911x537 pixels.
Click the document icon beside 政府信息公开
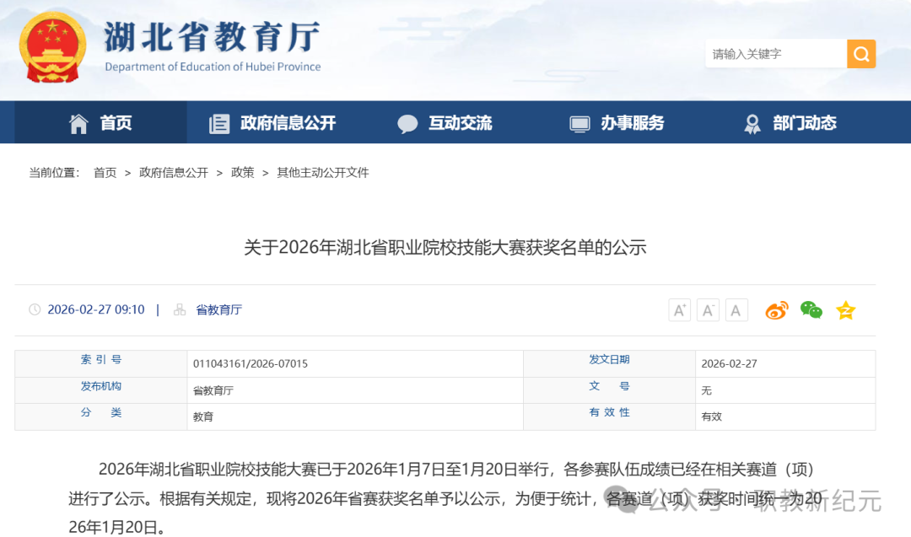219,123
